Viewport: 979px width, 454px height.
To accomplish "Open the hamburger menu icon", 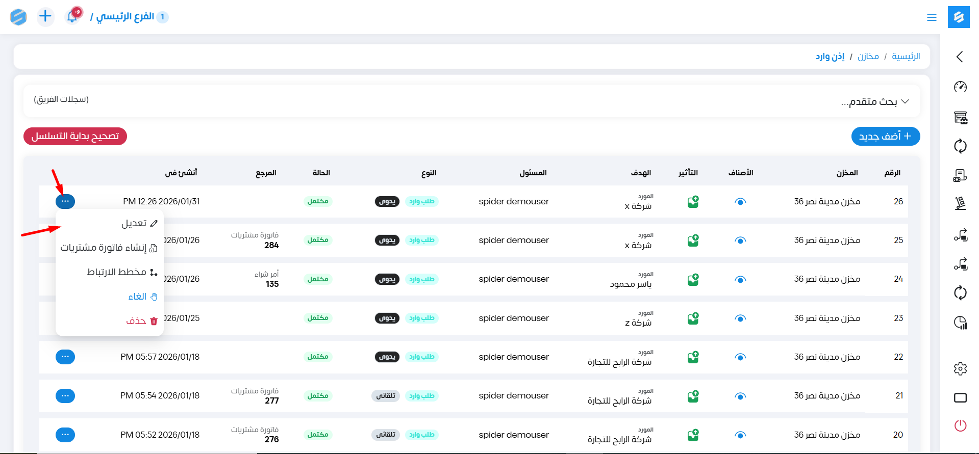I will pos(932,17).
